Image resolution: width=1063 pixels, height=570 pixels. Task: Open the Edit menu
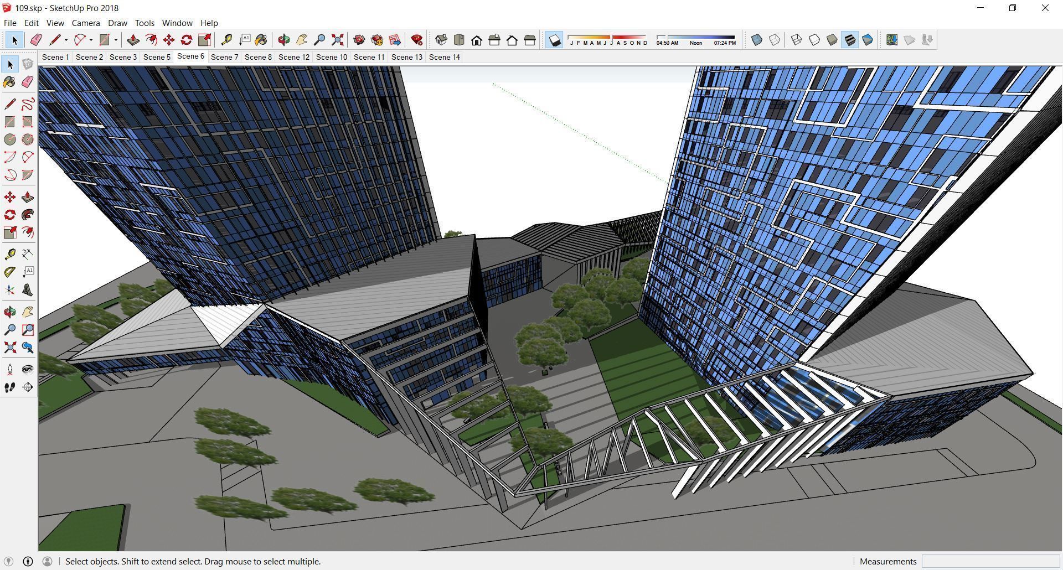point(32,23)
